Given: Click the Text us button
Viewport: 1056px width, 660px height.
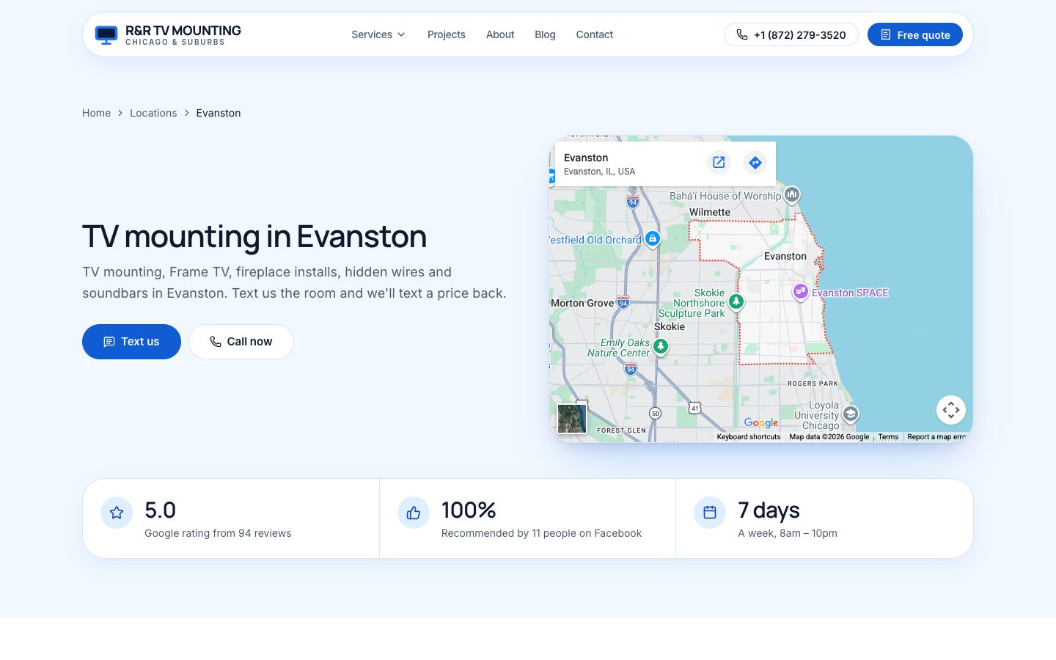Looking at the screenshot, I should pos(131,342).
